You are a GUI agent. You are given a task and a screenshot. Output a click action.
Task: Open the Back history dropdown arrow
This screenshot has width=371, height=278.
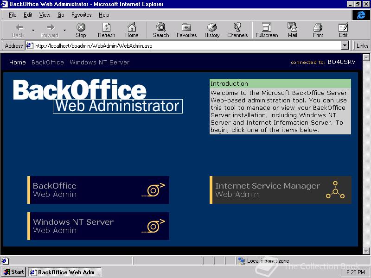point(33,30)
